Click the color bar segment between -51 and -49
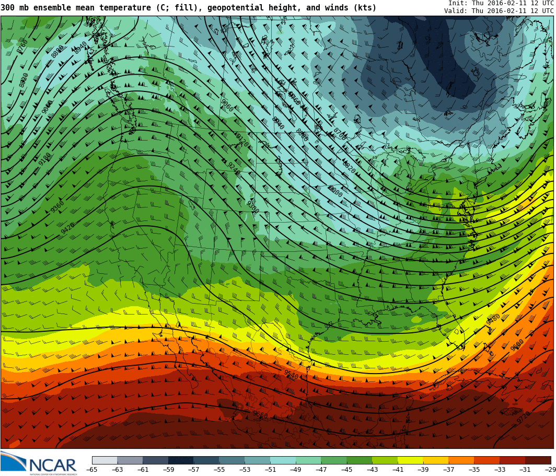Viewport: 556px width, 476px height. 283,460
